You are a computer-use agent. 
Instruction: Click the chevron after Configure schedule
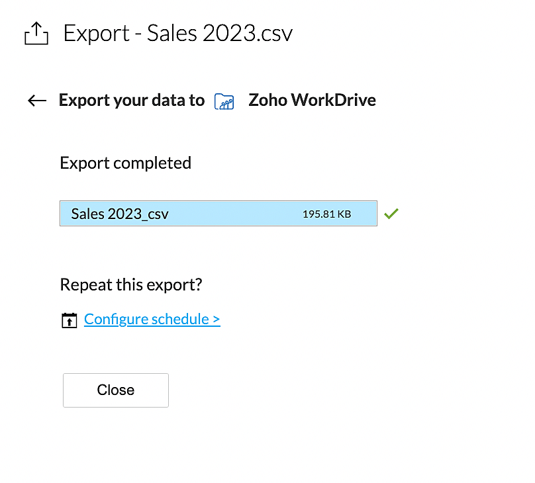pos(217,320)
